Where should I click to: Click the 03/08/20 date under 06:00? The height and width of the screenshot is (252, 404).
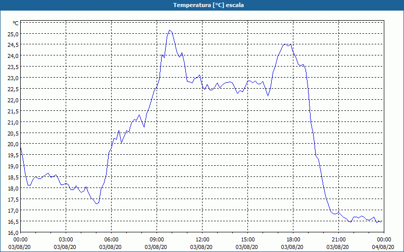tap(110, 247)
